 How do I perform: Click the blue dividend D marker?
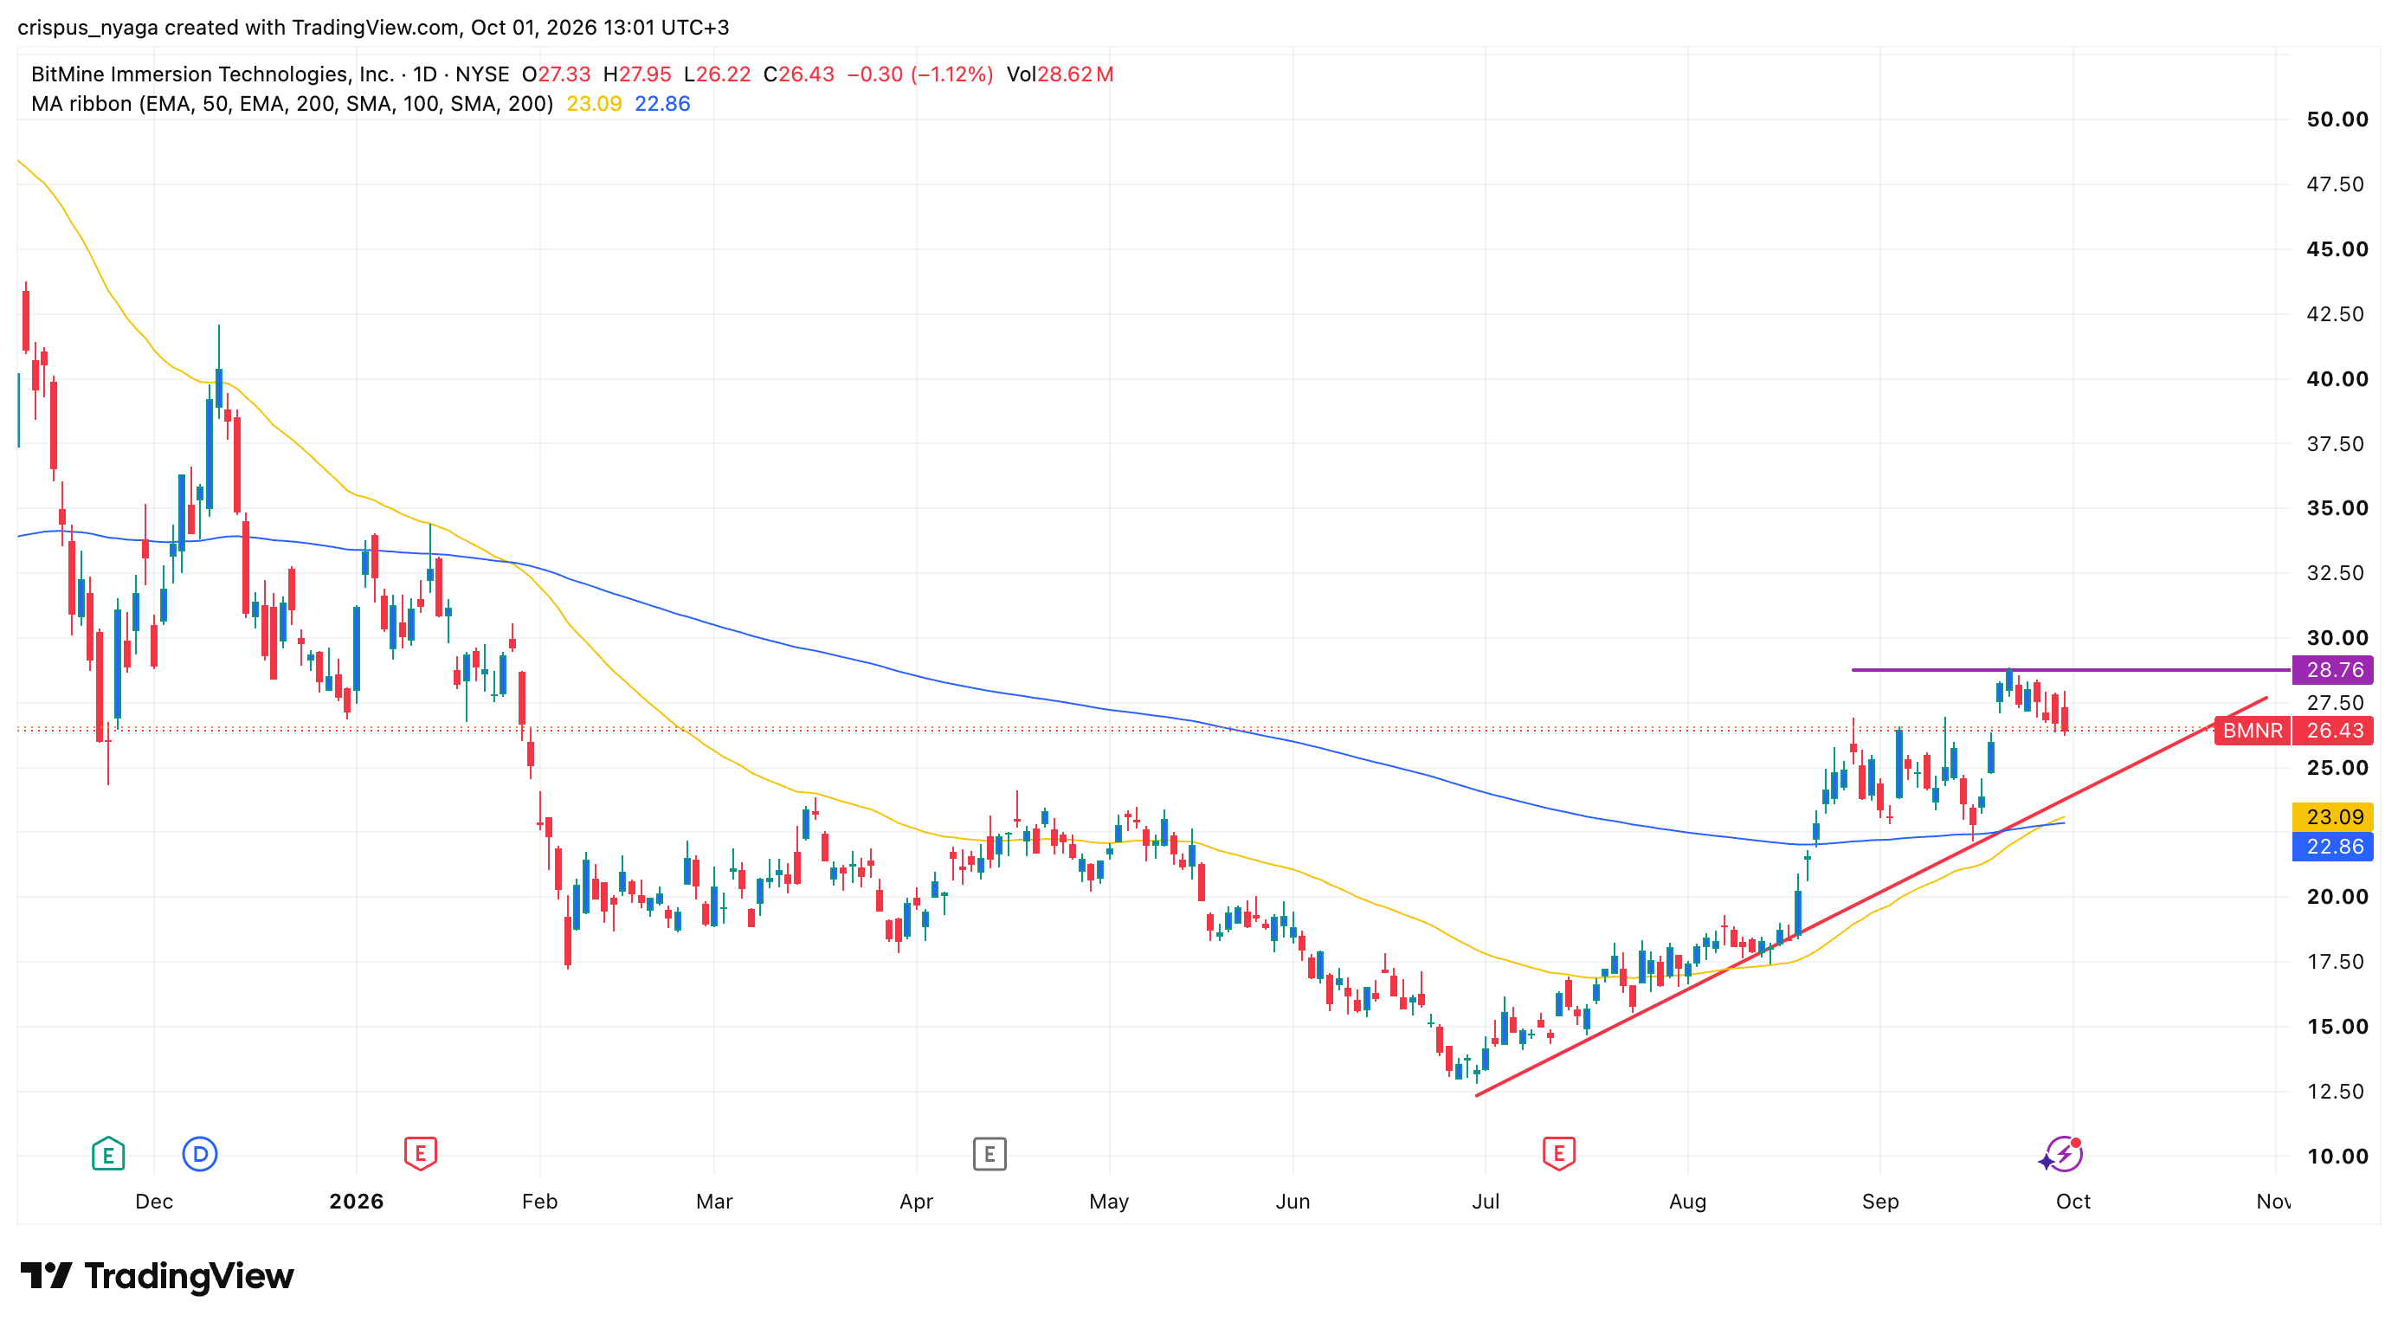point(200,1154)
